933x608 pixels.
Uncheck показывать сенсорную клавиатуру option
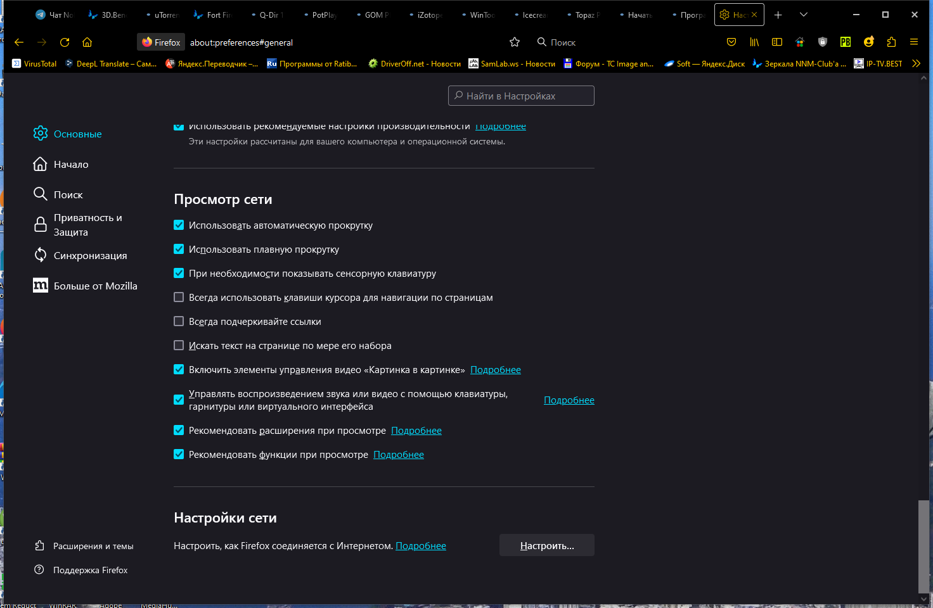pos(179,273)
